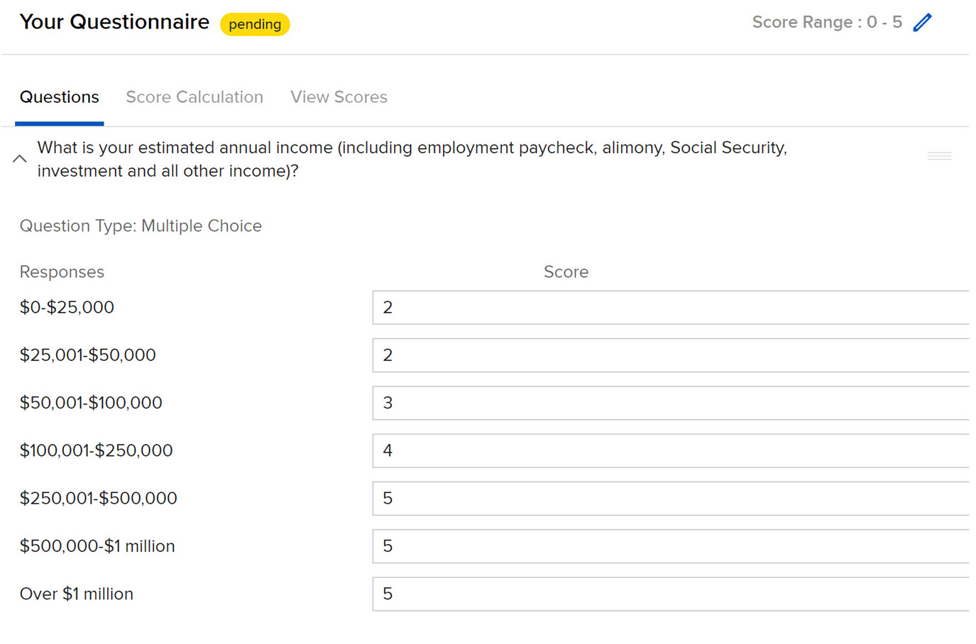Edit the score for $100,001-$250,000
976x644 pixels.
[671, 450]
